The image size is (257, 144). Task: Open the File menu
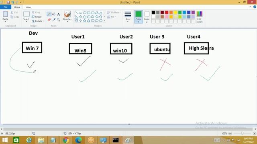click(6, 7)
